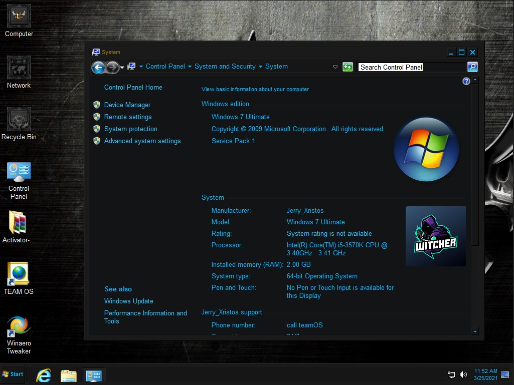Viewport: 514px width, 385px height.
Task: Open the address bar history dropdown
Action: click(x=335, y=67)
